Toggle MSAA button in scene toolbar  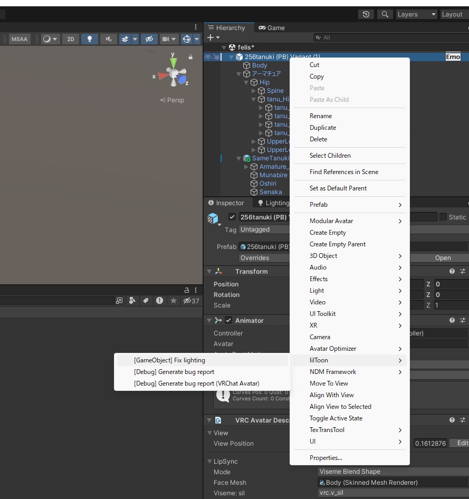point(20,39)
